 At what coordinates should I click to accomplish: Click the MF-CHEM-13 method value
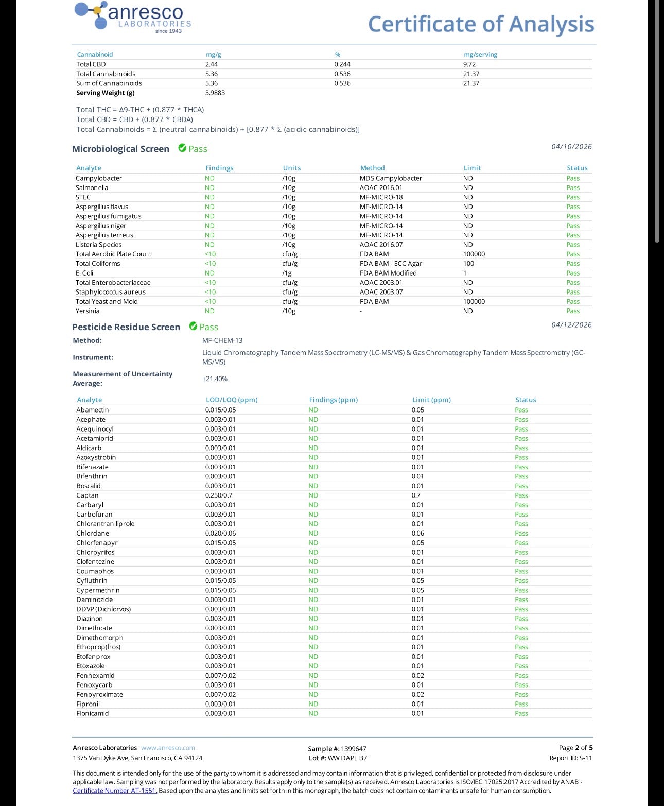click(222, 340)
